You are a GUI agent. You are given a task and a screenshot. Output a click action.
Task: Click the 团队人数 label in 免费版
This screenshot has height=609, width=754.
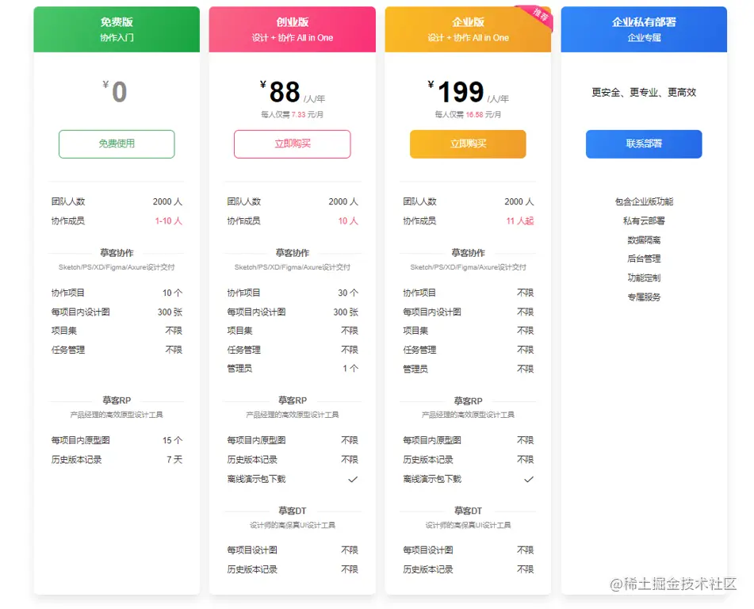point(68,201)
